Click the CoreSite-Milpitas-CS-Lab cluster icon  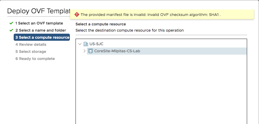point(91,51)
